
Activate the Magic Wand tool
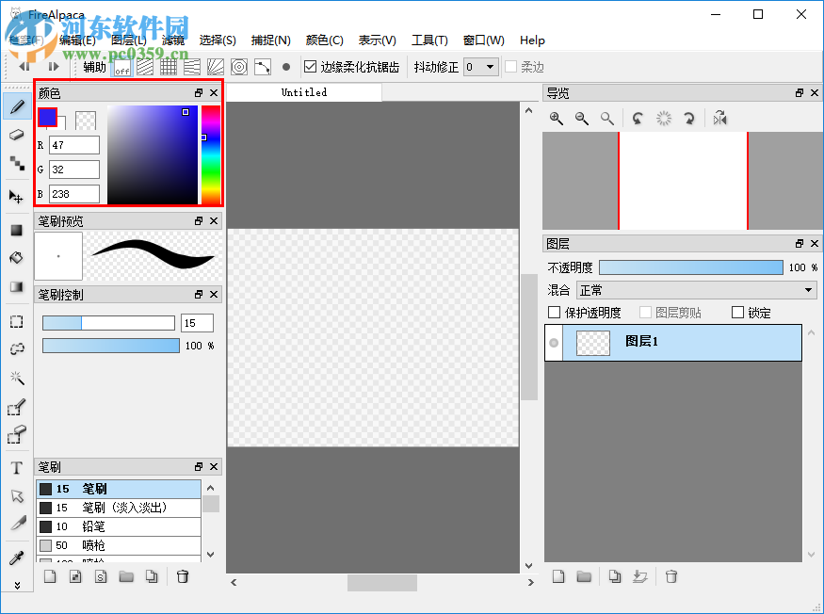click(x=16, y=378)
